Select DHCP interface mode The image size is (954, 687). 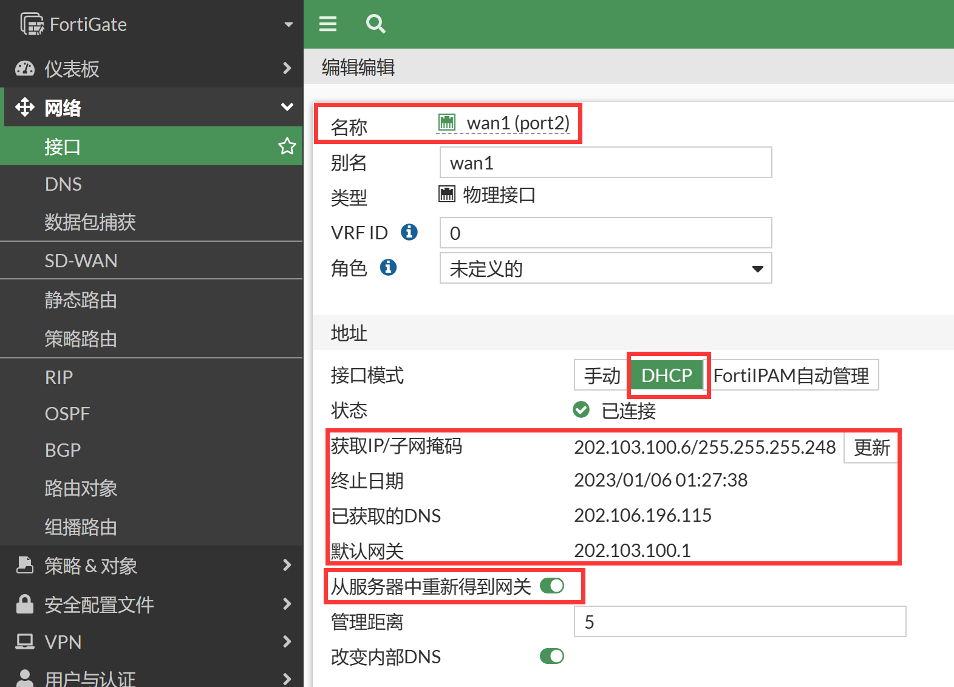pyautogui.click(x=666, y=375)
